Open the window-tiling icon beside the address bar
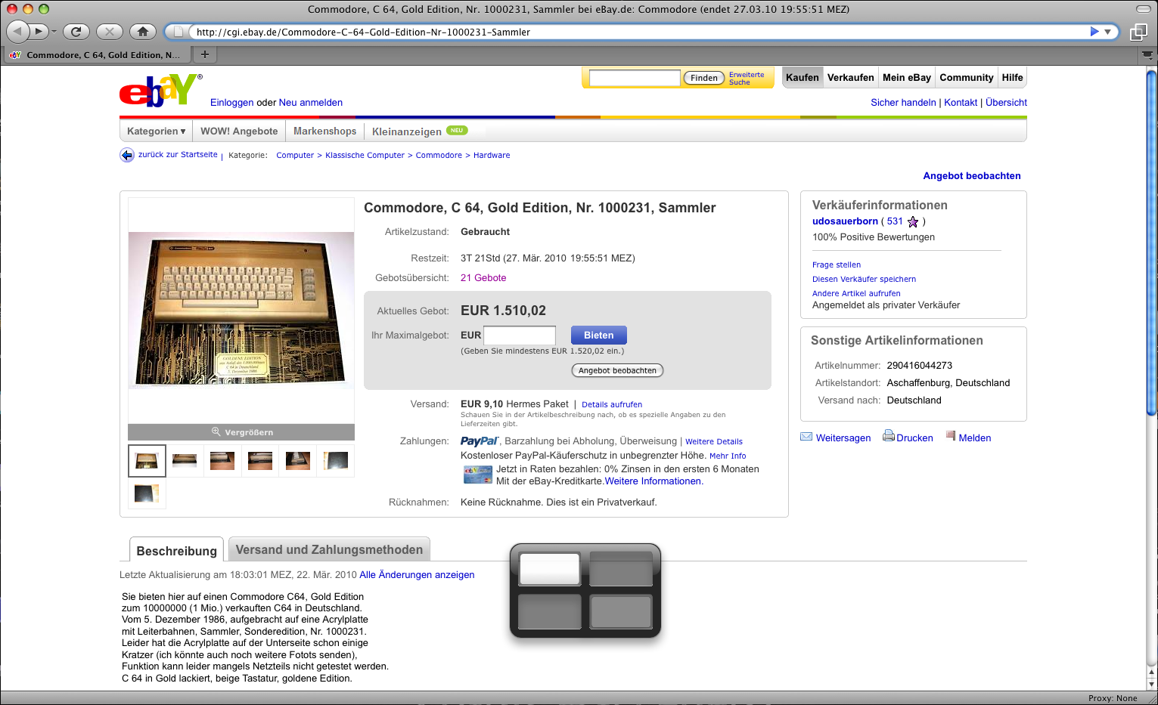The height and width of the screenshot is (705, 1158). pos(1138,32)
